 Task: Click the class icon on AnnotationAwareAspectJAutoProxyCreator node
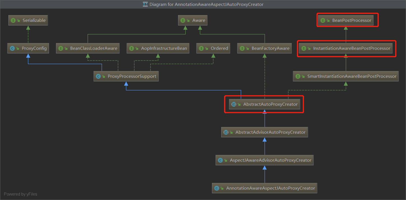click(217, 188)
